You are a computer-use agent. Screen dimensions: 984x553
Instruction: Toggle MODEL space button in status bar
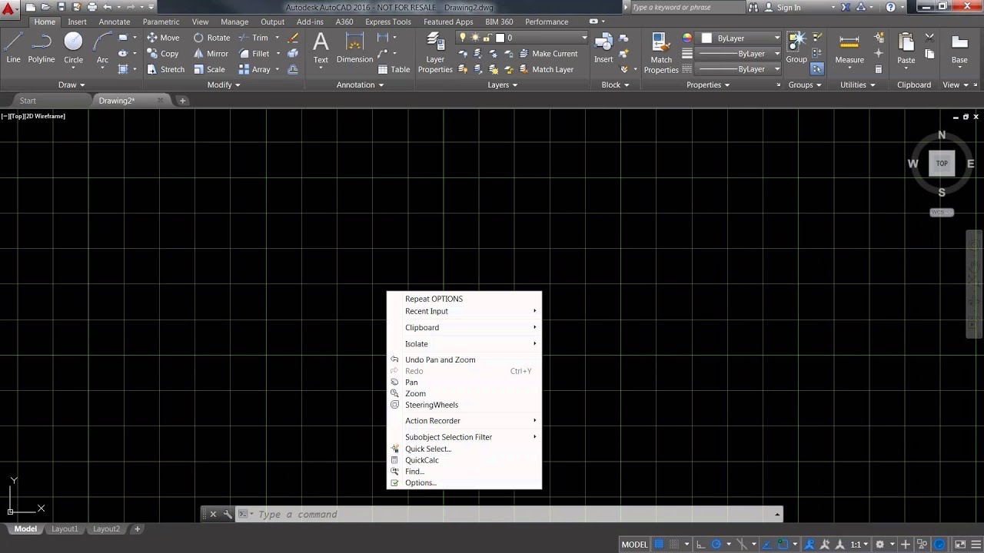634,545
